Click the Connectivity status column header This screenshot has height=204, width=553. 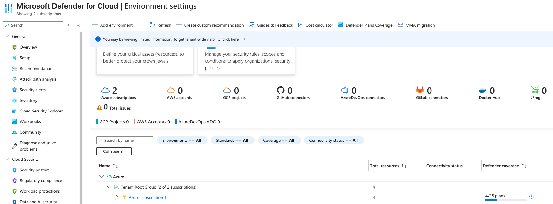(x=444, y=166)
